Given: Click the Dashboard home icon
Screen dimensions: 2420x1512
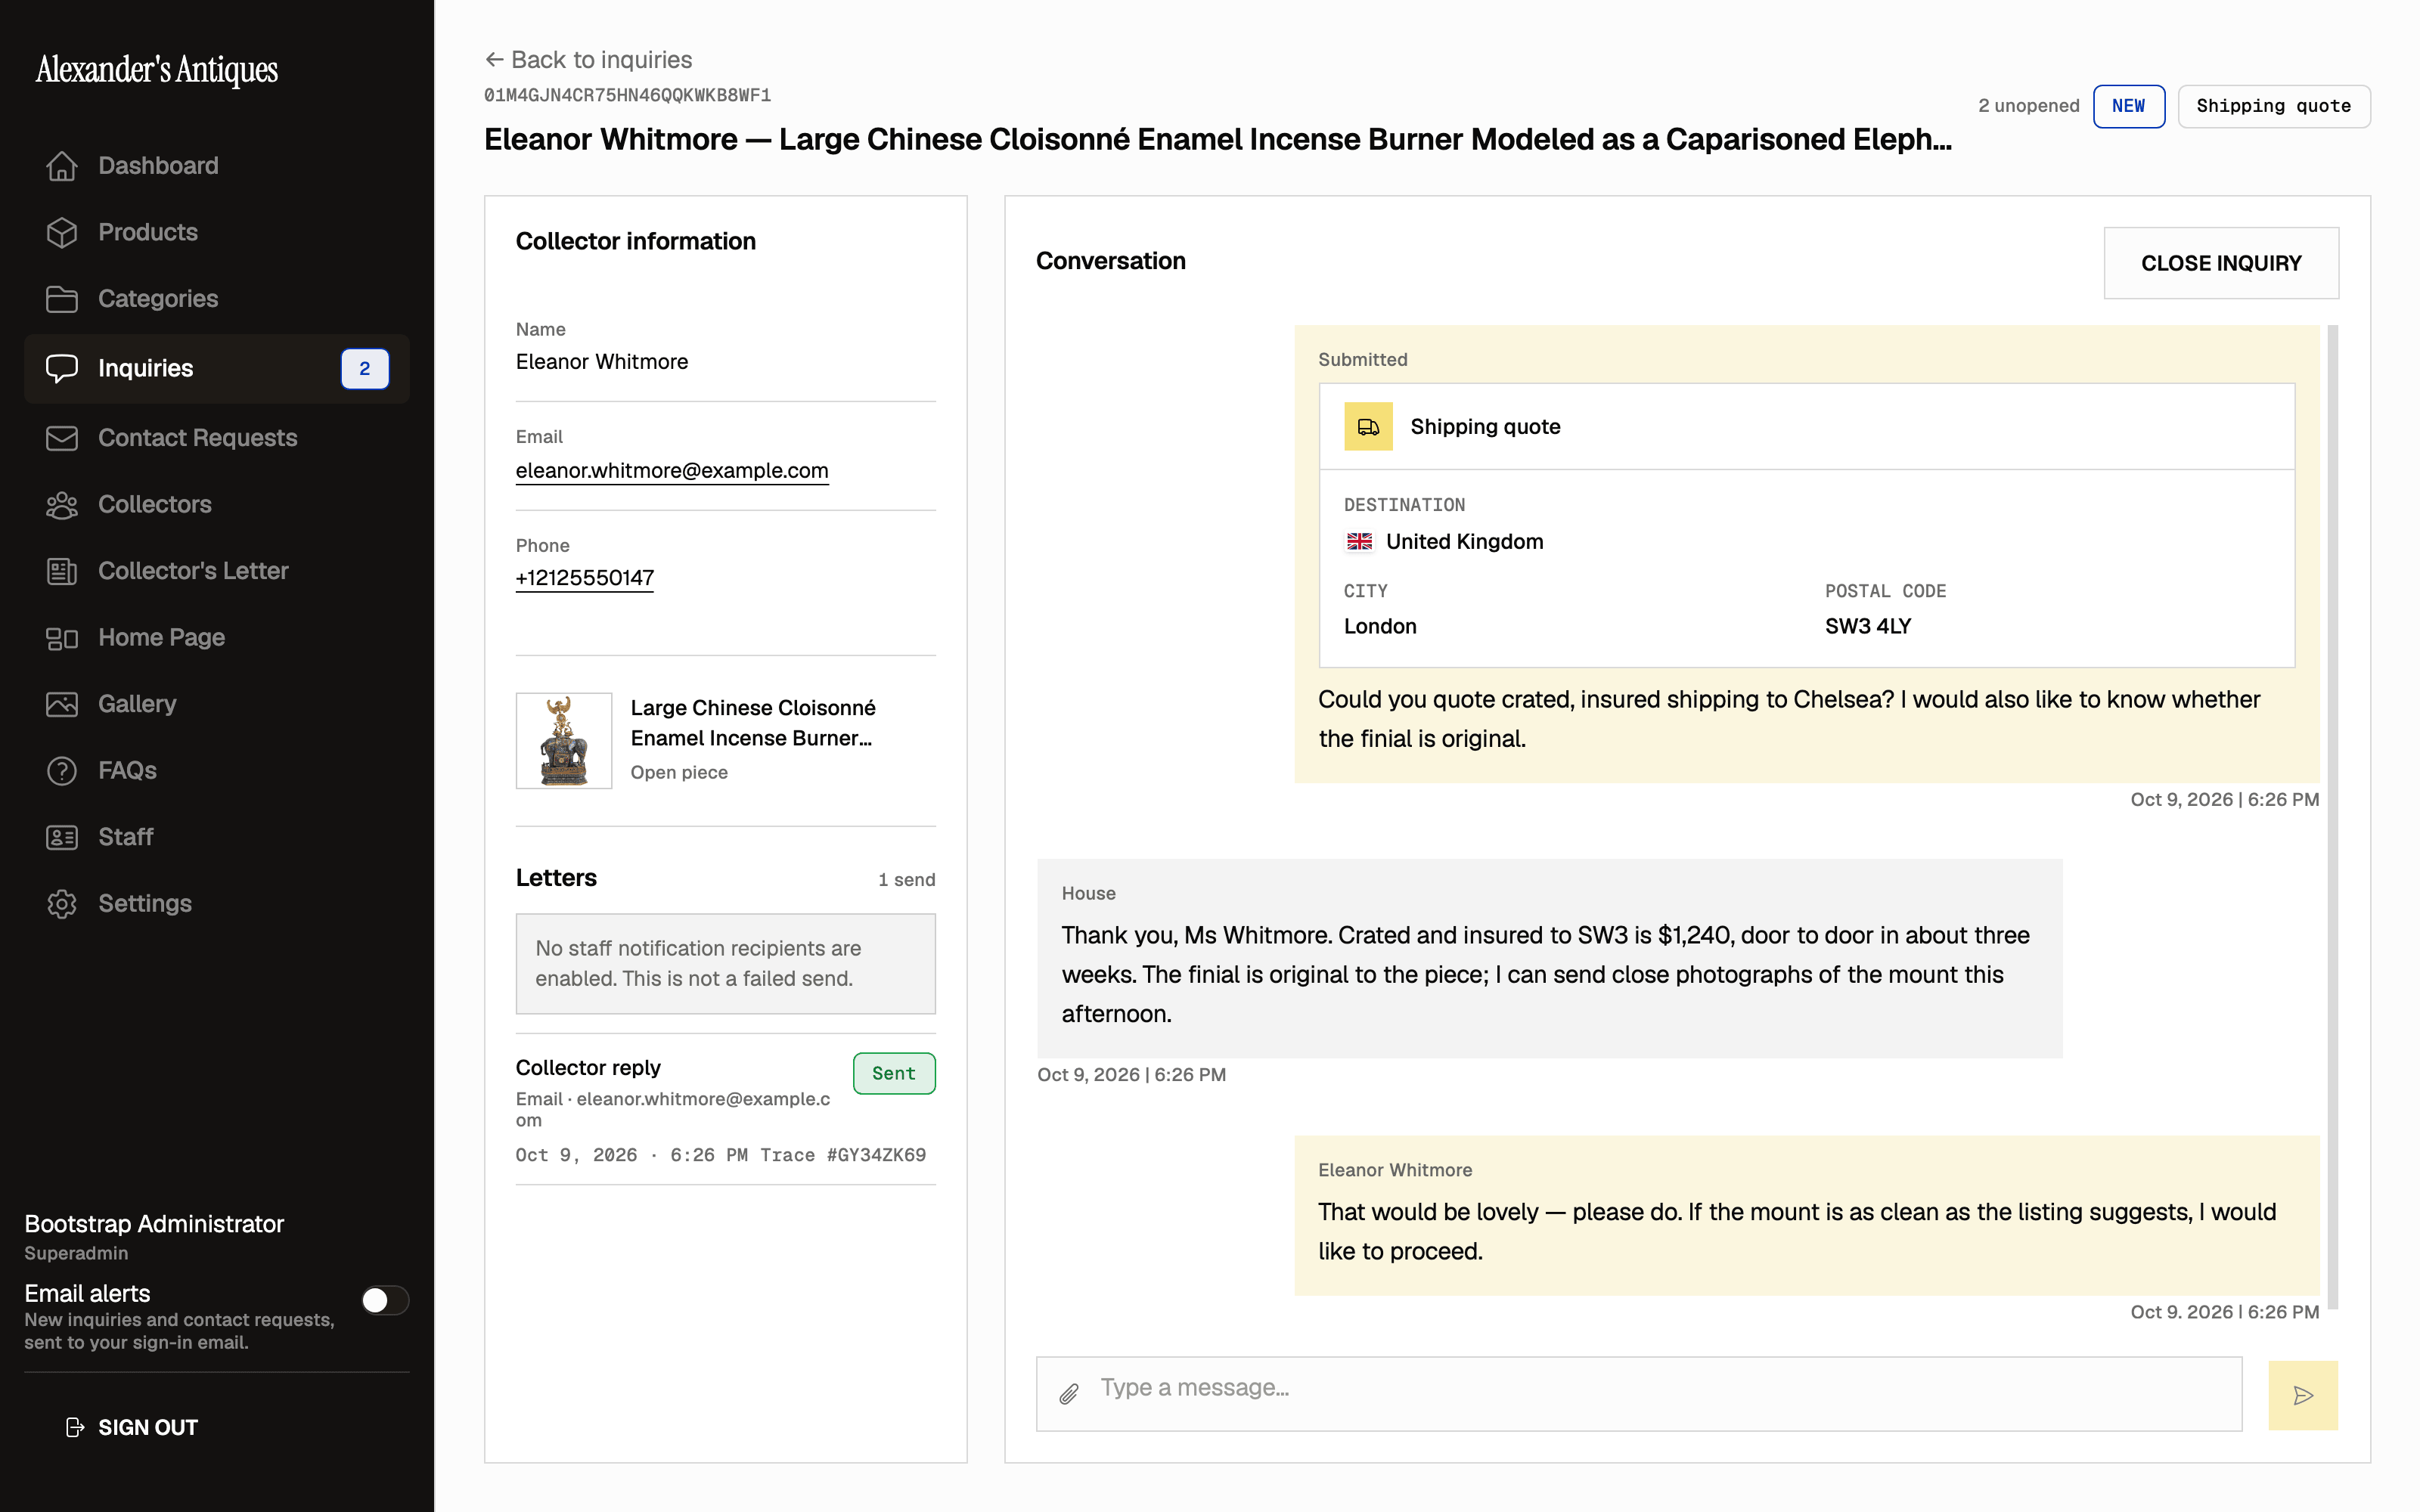Looking at the screenshot, I should (62, 166).
